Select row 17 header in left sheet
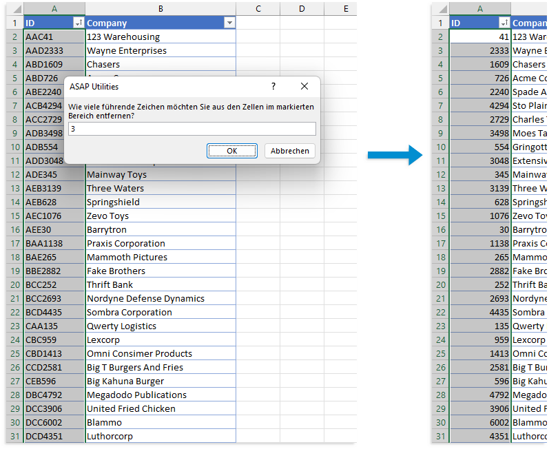Viewport: 549px width, 449px height. point(14,243)
